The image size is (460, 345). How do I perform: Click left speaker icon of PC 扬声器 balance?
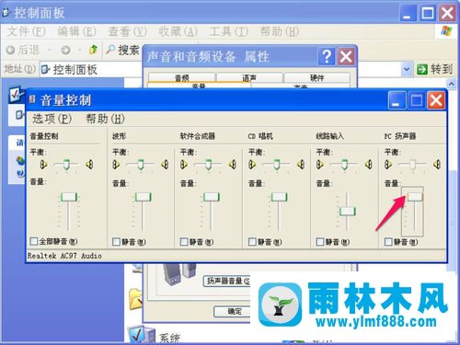coord(388,165)
